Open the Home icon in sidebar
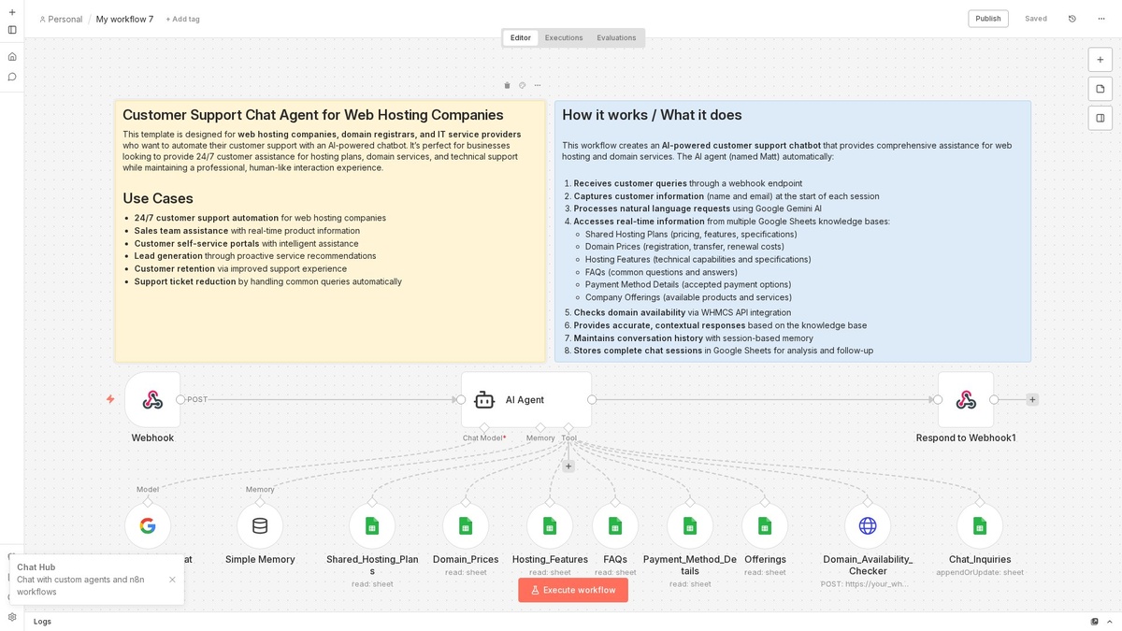Screen dimensions: 1122x631 coord(12,56)
